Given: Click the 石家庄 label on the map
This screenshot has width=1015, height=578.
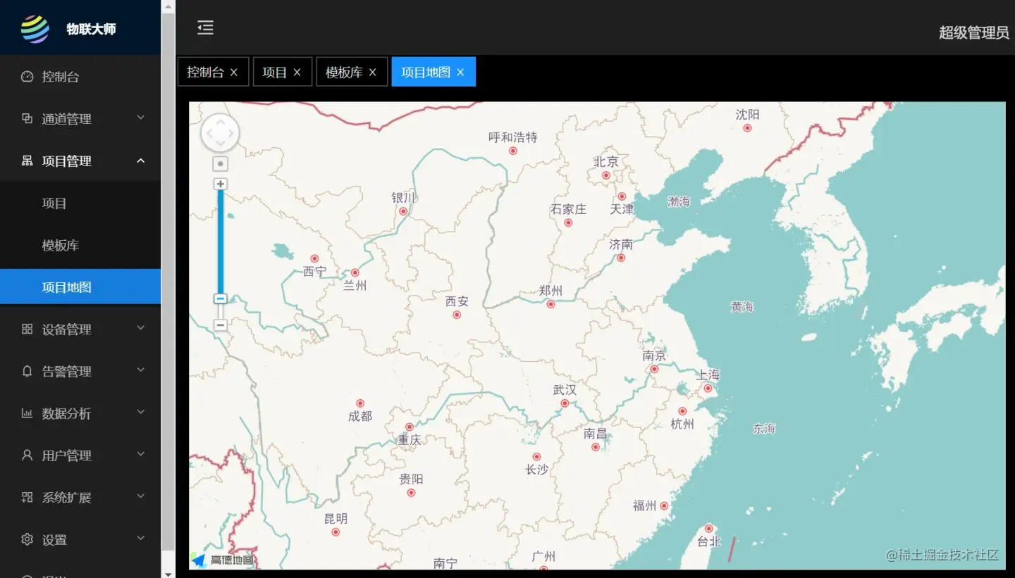Looking at the screenshot, I should pos(569,209).
